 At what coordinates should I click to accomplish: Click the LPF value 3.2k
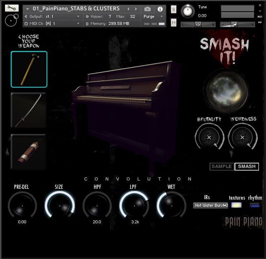[135, 222]
